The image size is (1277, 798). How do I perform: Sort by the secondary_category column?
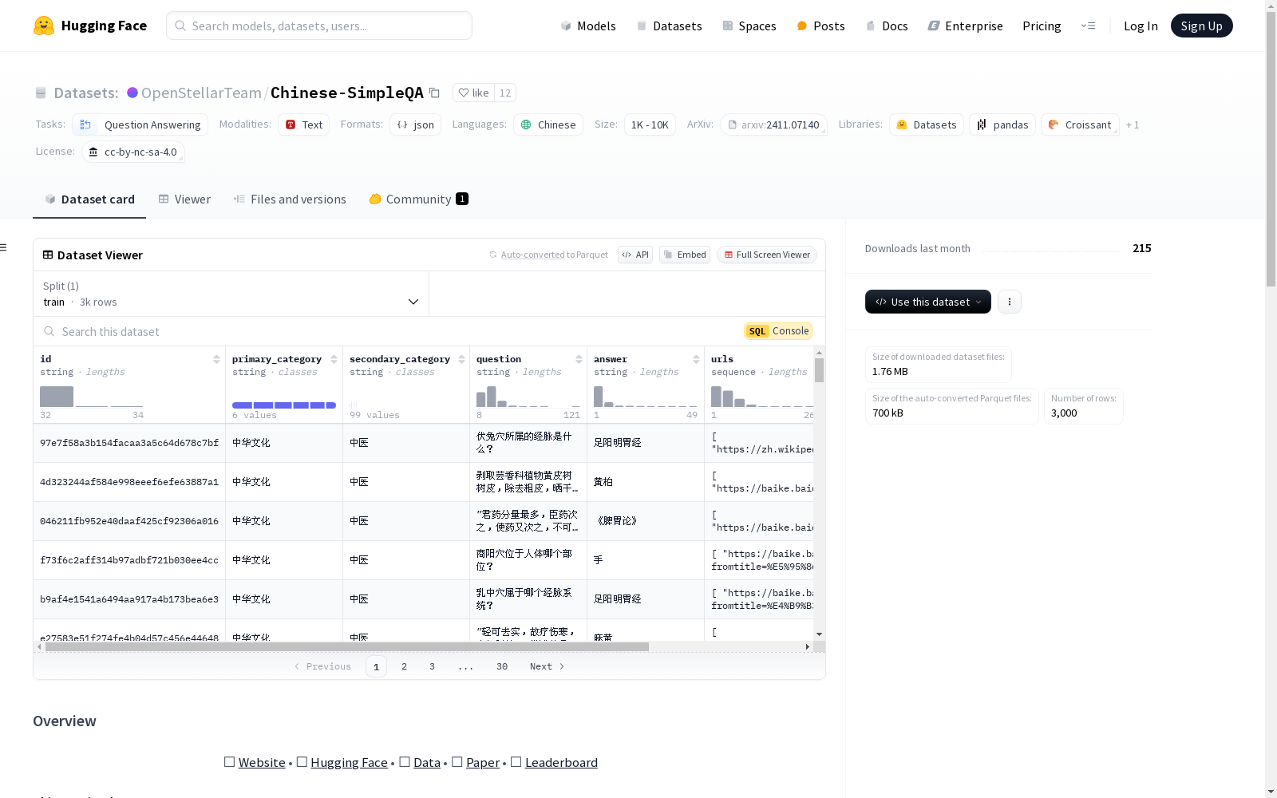[461, 359]
